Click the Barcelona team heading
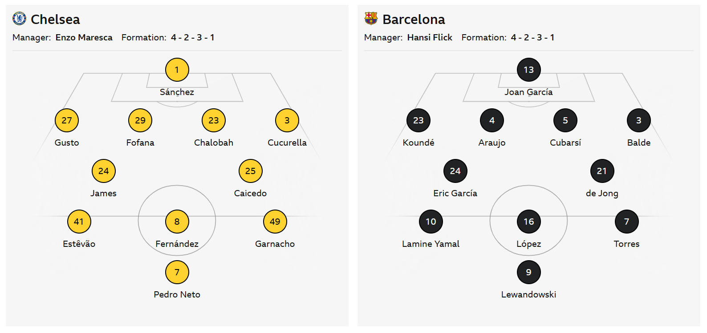The image size is (707, 333). pos(414,20)
